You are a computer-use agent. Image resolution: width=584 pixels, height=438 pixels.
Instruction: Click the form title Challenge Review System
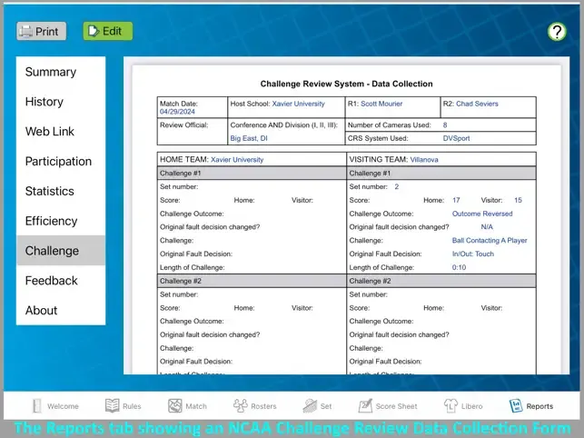click(x=346, y=84)
